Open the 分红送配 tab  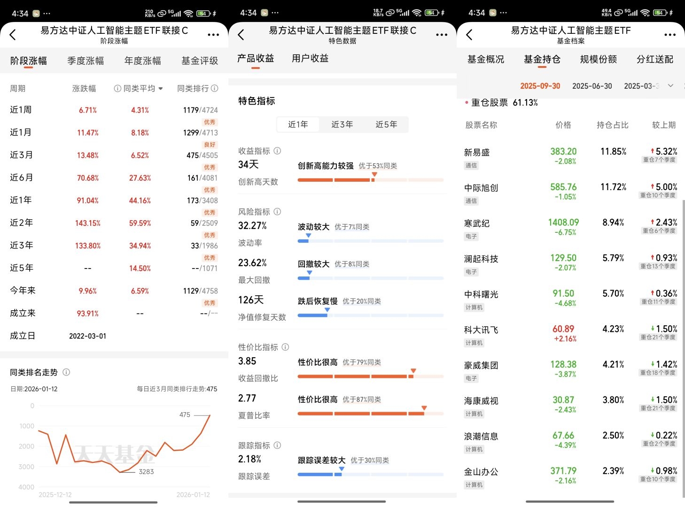click(x=655, y=59)
